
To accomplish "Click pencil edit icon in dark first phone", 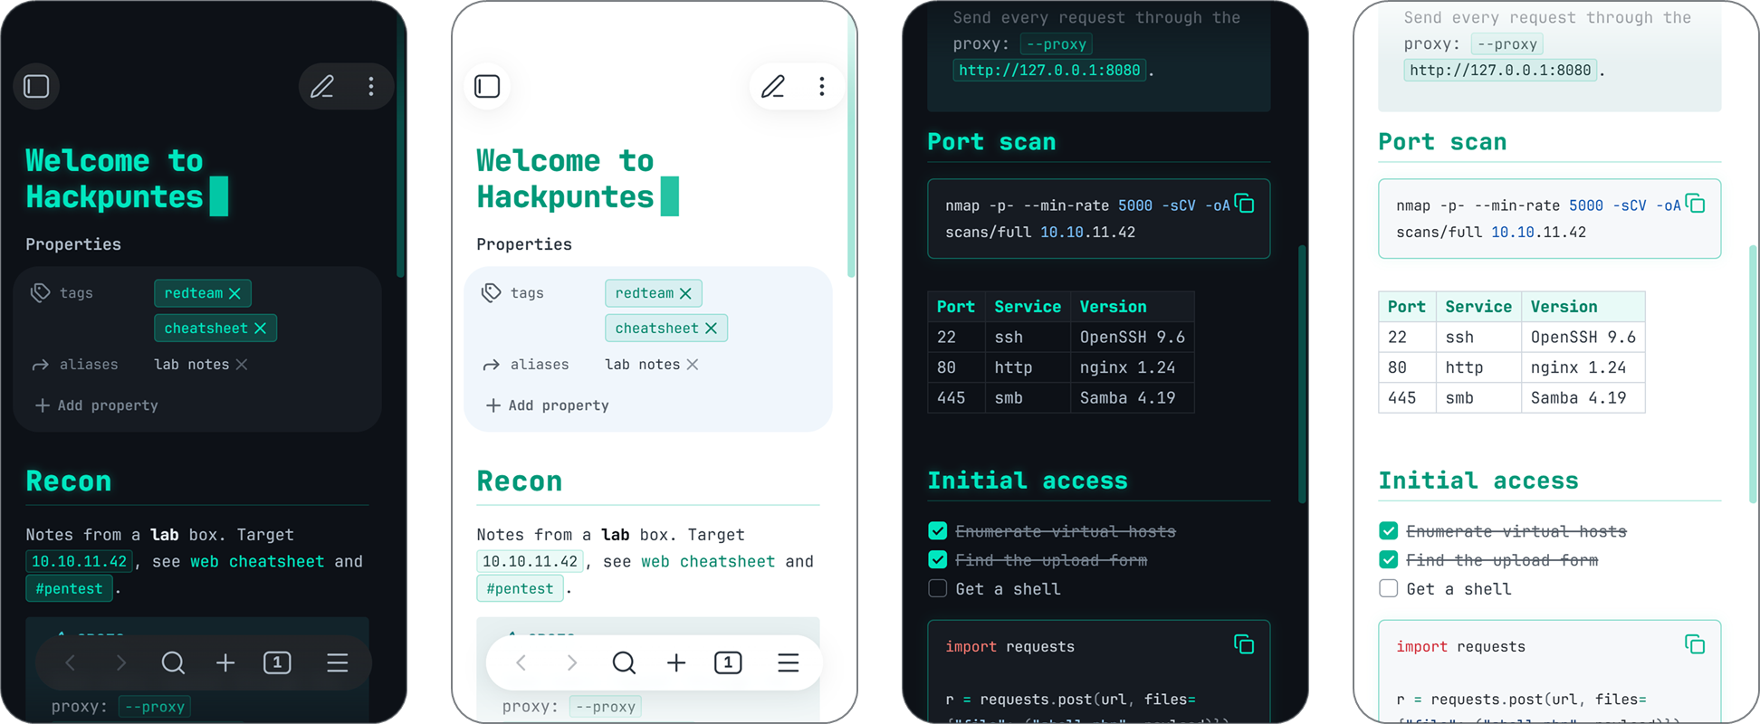I will [x=322, y=86].
